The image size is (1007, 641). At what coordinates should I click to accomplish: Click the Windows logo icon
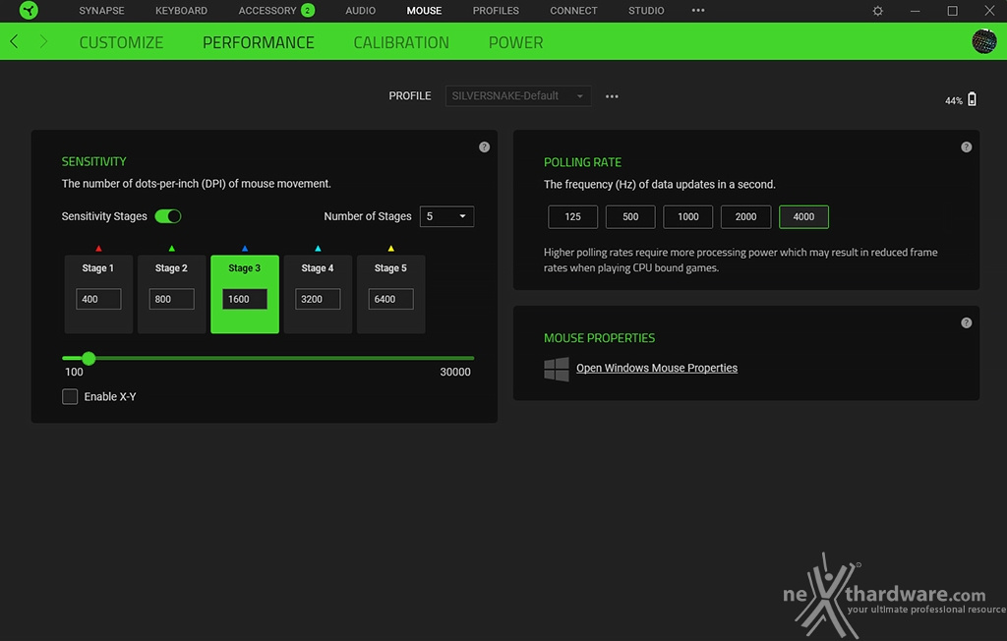coord(557,370)
